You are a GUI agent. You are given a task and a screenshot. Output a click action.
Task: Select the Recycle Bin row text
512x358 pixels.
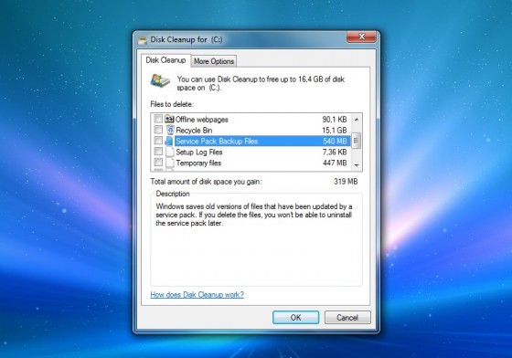194,131
